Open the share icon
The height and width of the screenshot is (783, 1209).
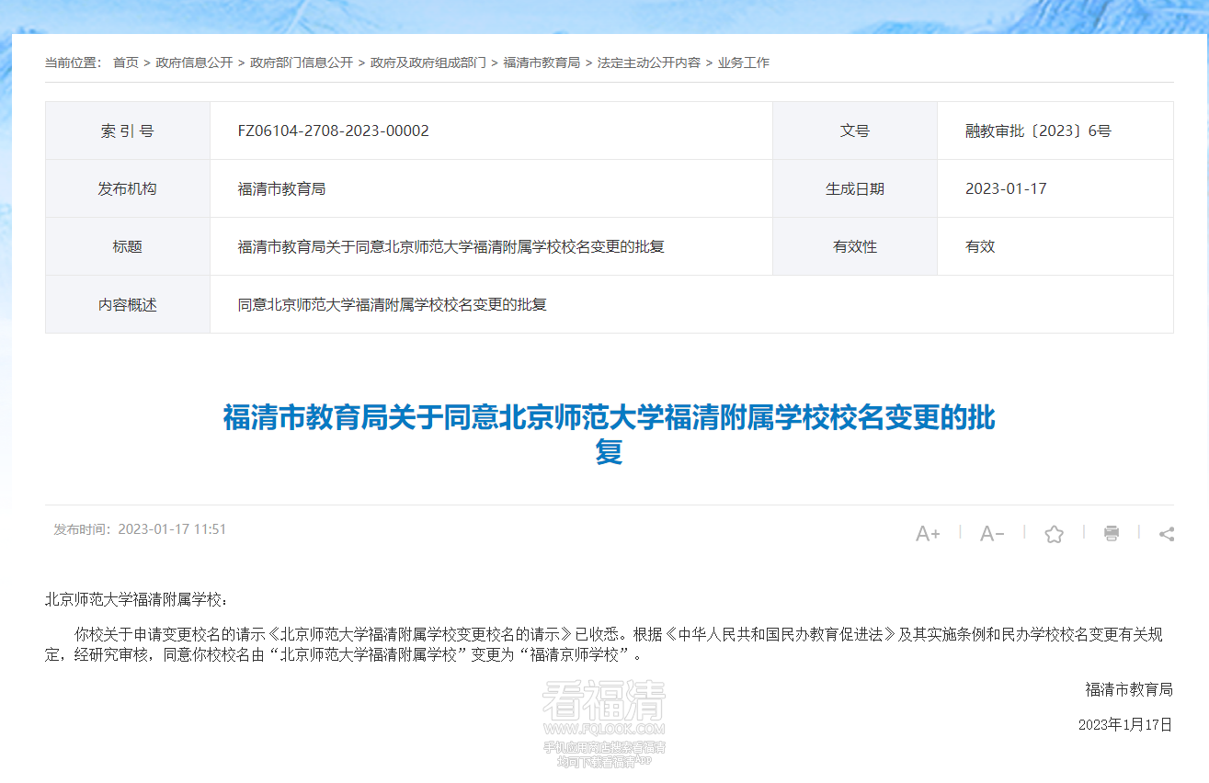1167,533
